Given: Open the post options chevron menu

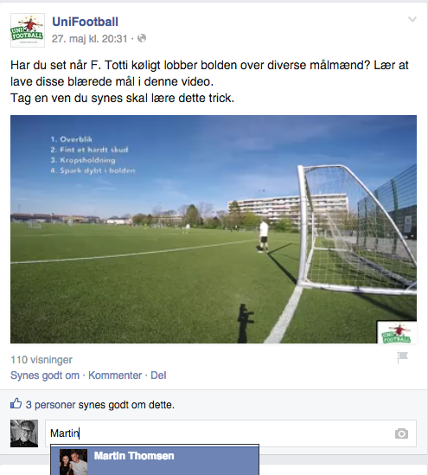Looking at the screenshot, I should pyautogui.click(x=412, y=20).
